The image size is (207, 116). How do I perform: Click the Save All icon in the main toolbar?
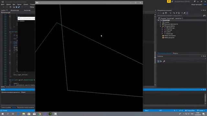(x=19, y=7)
